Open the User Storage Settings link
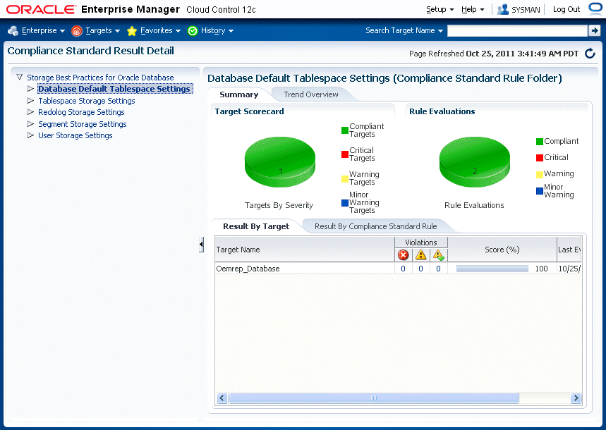 [x=75, y=135]
